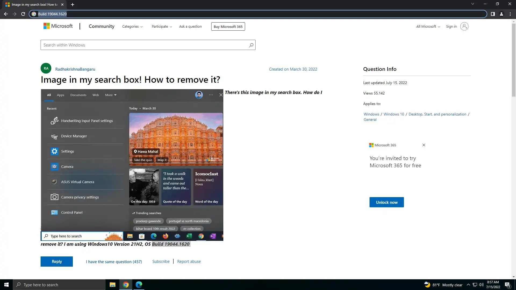
Task: Open the Ask a question menu item
Action: [x=190, y=27]
